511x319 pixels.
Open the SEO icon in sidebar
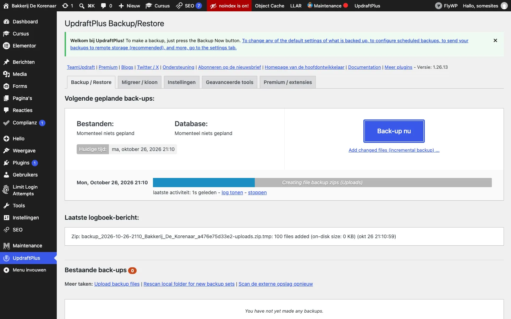pyautogui.click(x=6, y=230)
